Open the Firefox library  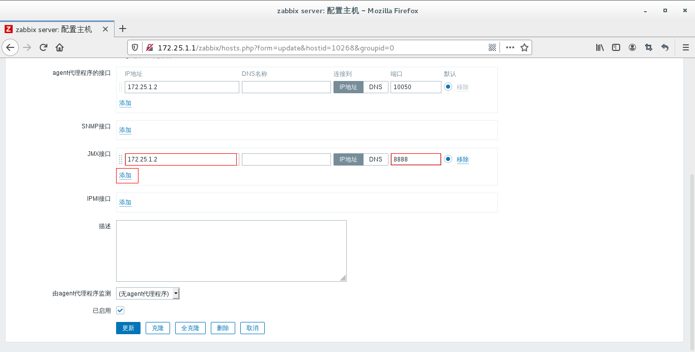coord(600,47)
